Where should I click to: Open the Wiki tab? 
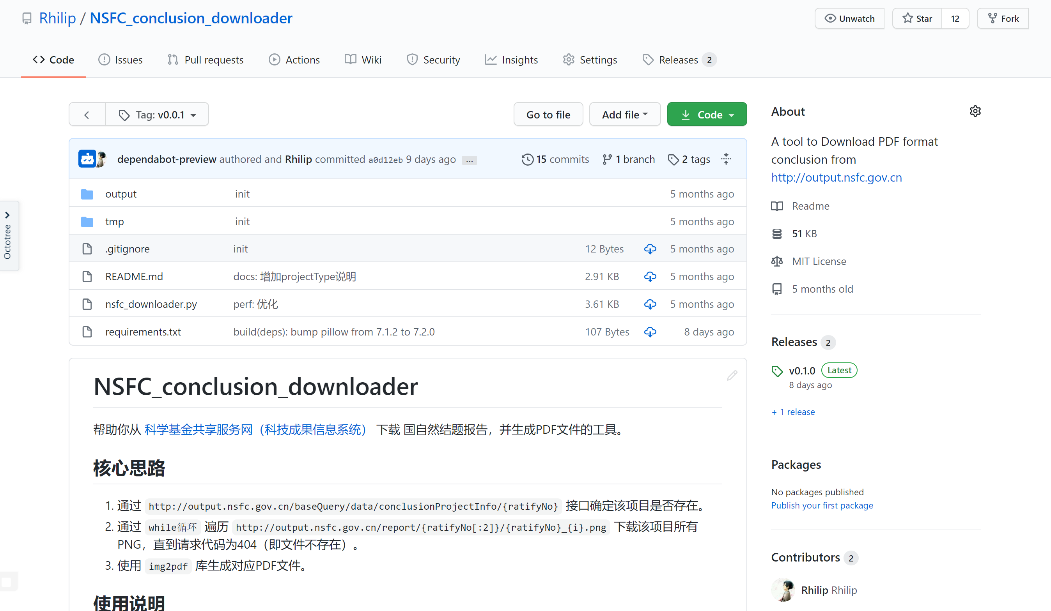click(363, 60)
